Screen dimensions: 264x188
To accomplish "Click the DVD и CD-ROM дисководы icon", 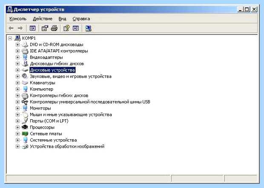I will (x=25, y=45).
